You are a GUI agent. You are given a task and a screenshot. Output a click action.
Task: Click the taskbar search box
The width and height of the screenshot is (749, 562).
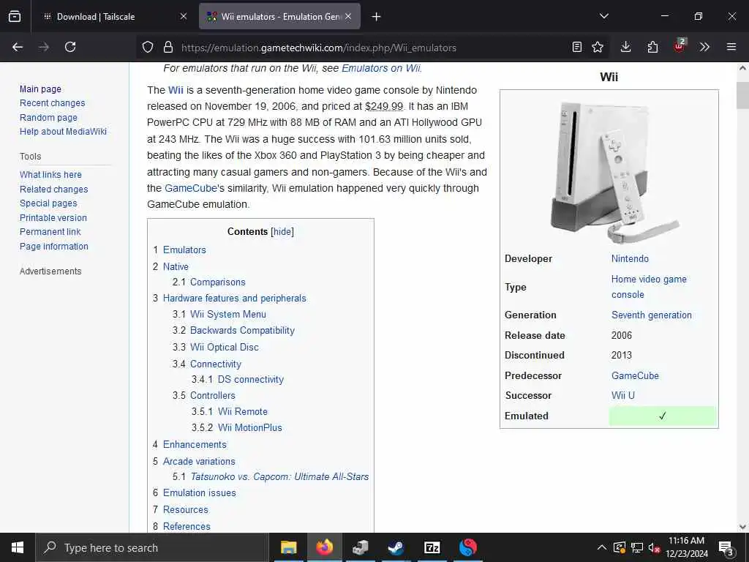[152, 547]
